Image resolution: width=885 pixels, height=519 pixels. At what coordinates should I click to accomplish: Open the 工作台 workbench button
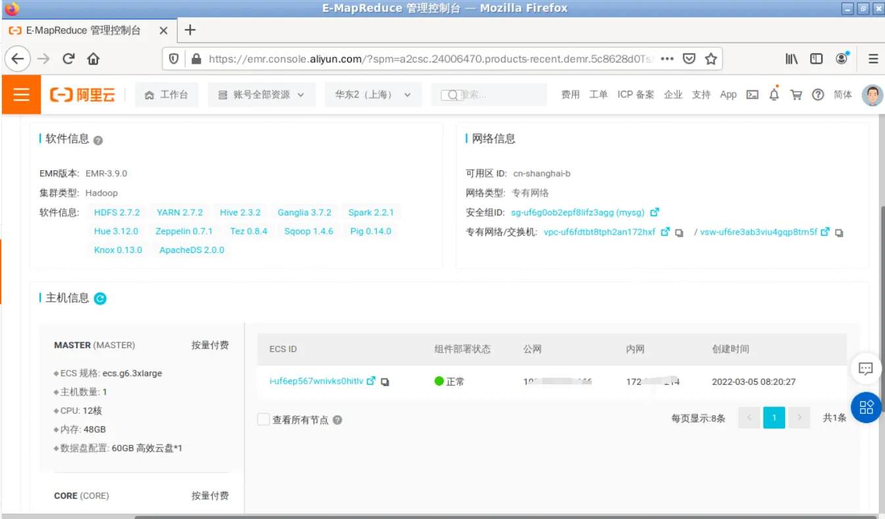[x=166, y=95]
